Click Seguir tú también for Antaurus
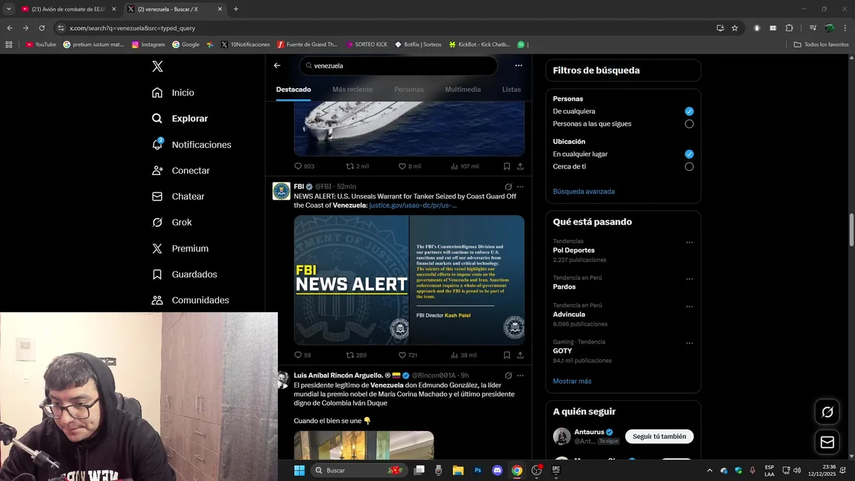The width and height of the screenshot is (855, 481). tap(659, 436)
